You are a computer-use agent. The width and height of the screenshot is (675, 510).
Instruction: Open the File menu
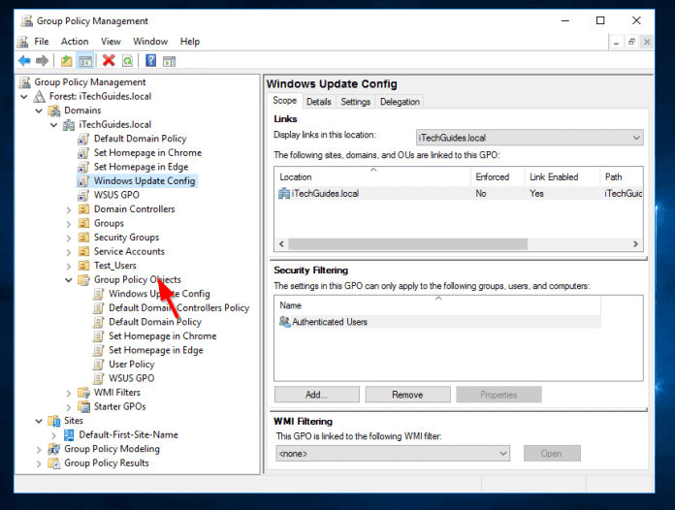tap(42, 42)
